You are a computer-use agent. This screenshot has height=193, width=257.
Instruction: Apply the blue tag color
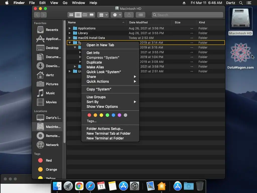tap(113, 115)
